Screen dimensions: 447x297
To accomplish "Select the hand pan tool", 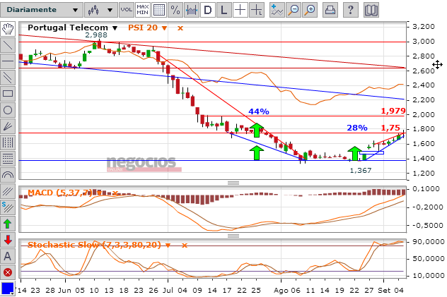I will (8, 29).
